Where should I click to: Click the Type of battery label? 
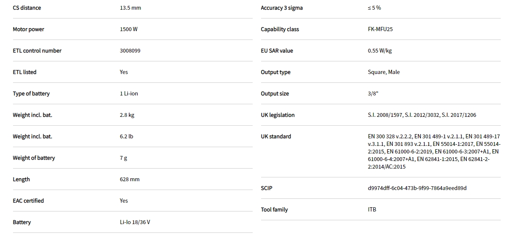click(31, 94)
